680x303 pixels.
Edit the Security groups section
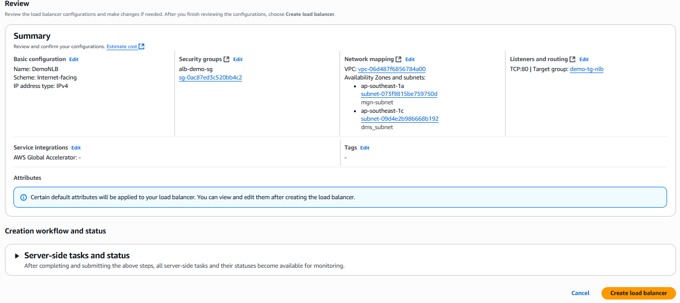tap(238, 59)
